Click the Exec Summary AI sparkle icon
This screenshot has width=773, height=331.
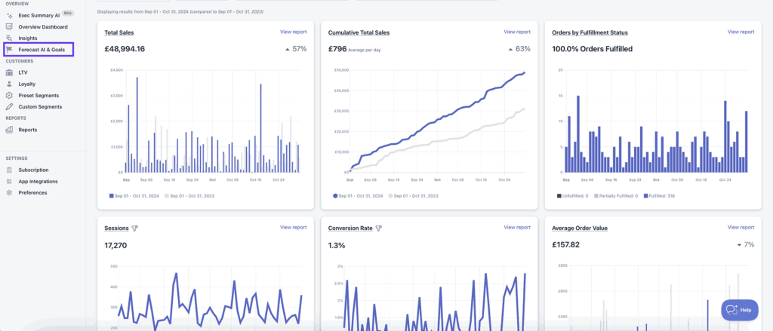coord(9,16)
